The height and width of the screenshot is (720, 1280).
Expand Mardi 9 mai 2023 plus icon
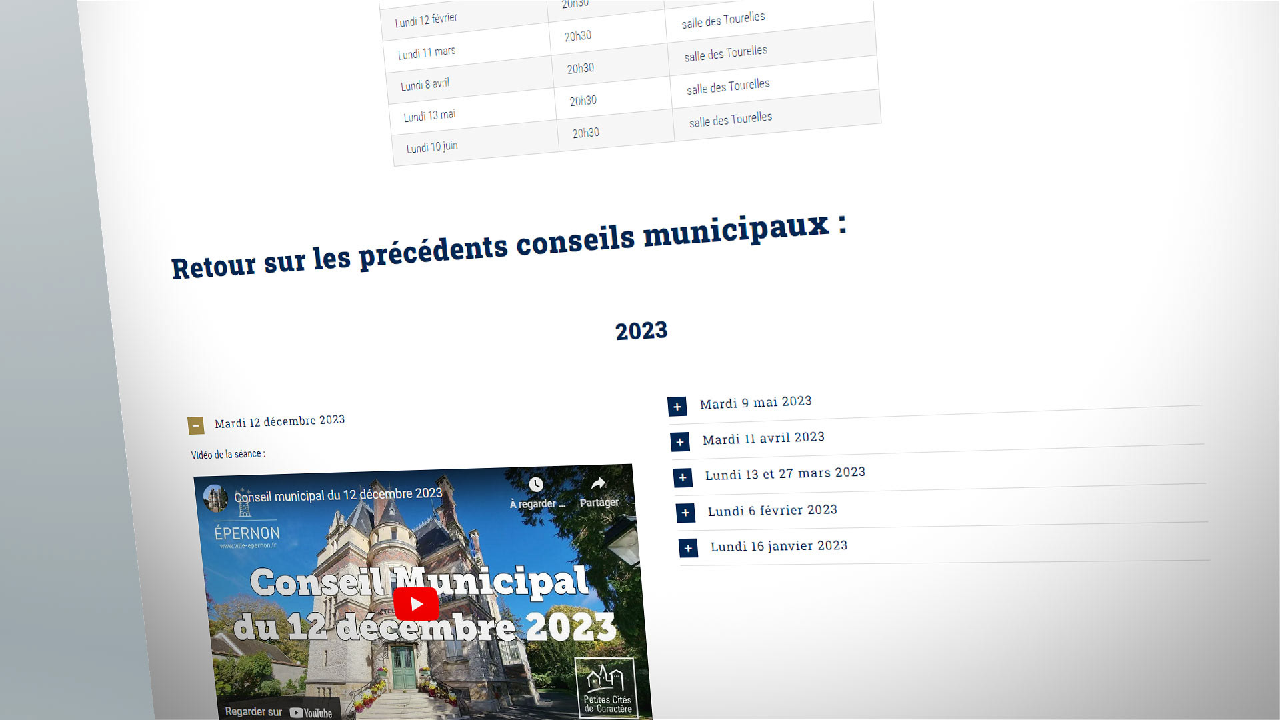click(677, 406)
